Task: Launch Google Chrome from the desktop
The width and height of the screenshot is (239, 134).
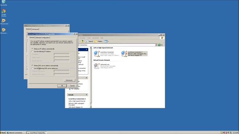Action: pyautogui.click(x=4, y=13)
